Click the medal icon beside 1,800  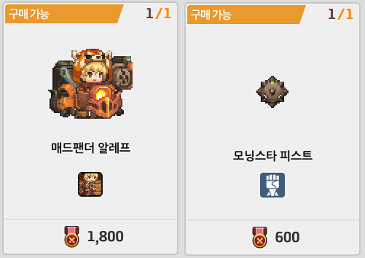tap(72, 237)
